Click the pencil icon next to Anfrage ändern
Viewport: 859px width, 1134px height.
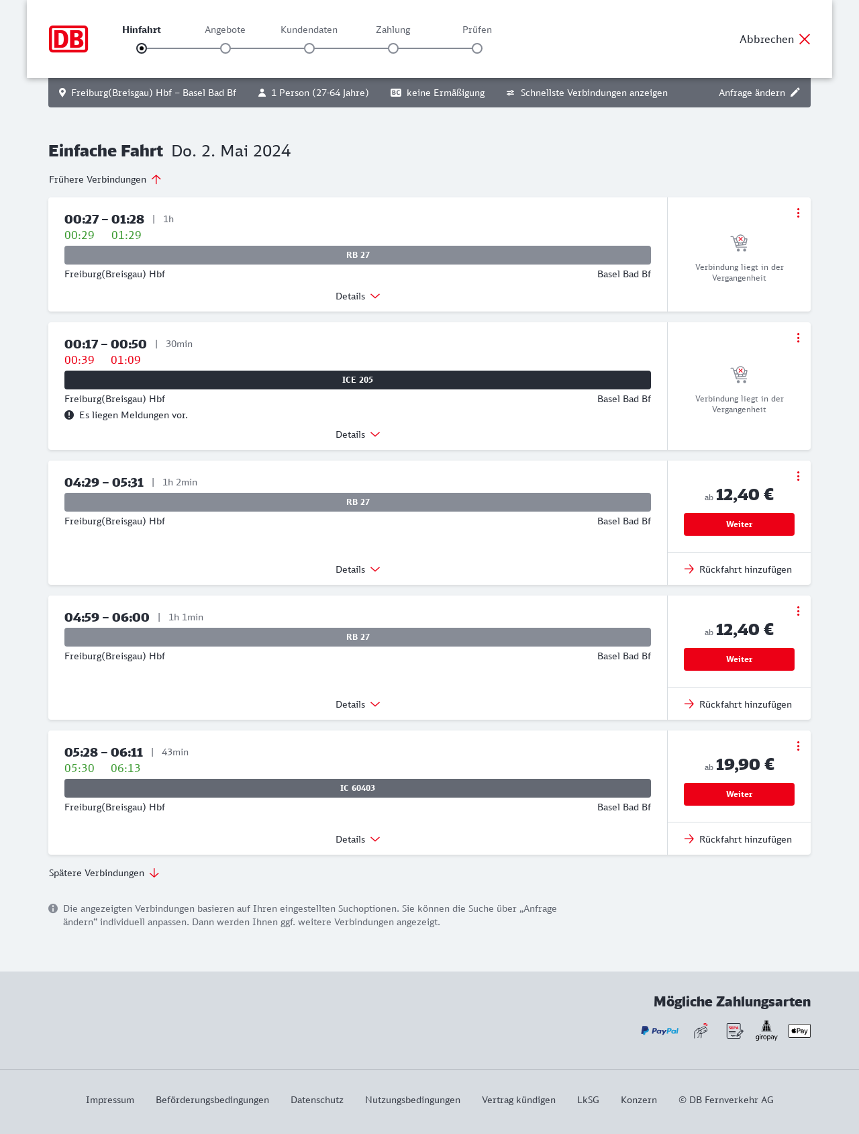[x=795, y=93]
